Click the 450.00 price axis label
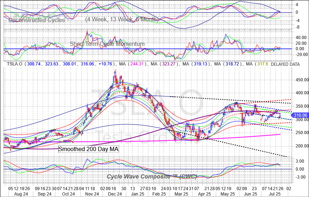This screenshot has width=309, height=197. coord(302,80)
